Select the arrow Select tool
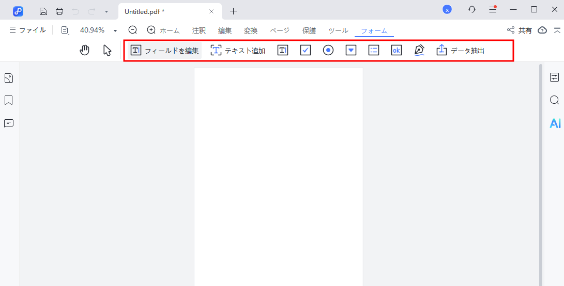The image size is (564, 286). click(x=107, y=50)
